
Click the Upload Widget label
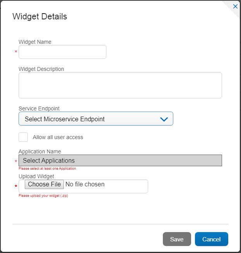pyautogui.click(x=36, y=176)
